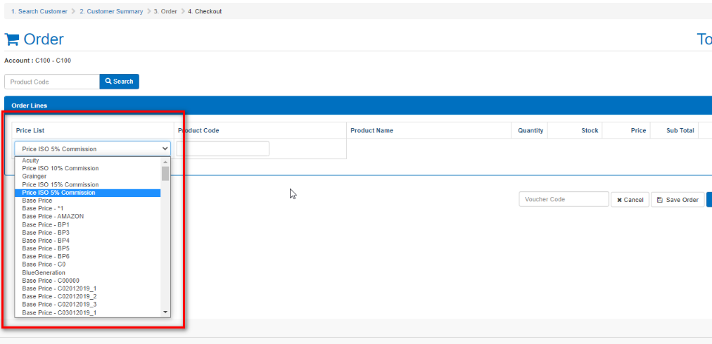Select the Order breadcrumb step
712x344 pixels.
click(x=165, y=11)
